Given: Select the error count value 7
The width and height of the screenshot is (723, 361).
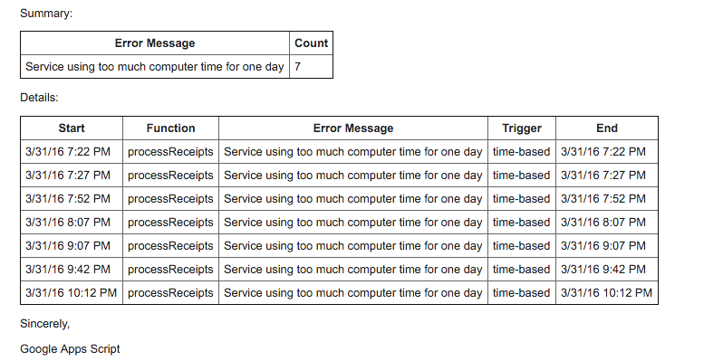Looking at the screenshot, I should [298, 67].
